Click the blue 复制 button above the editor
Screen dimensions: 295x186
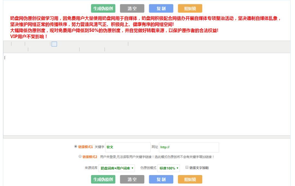point(161,8)
